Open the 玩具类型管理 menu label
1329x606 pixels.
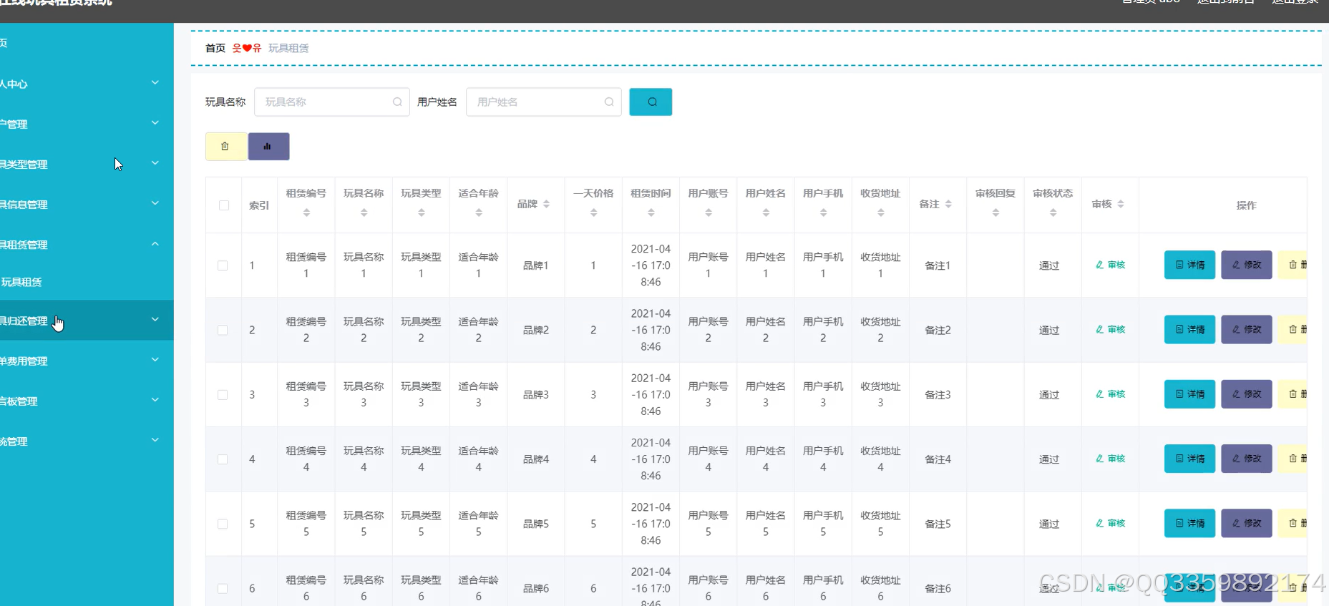[24, 165]
